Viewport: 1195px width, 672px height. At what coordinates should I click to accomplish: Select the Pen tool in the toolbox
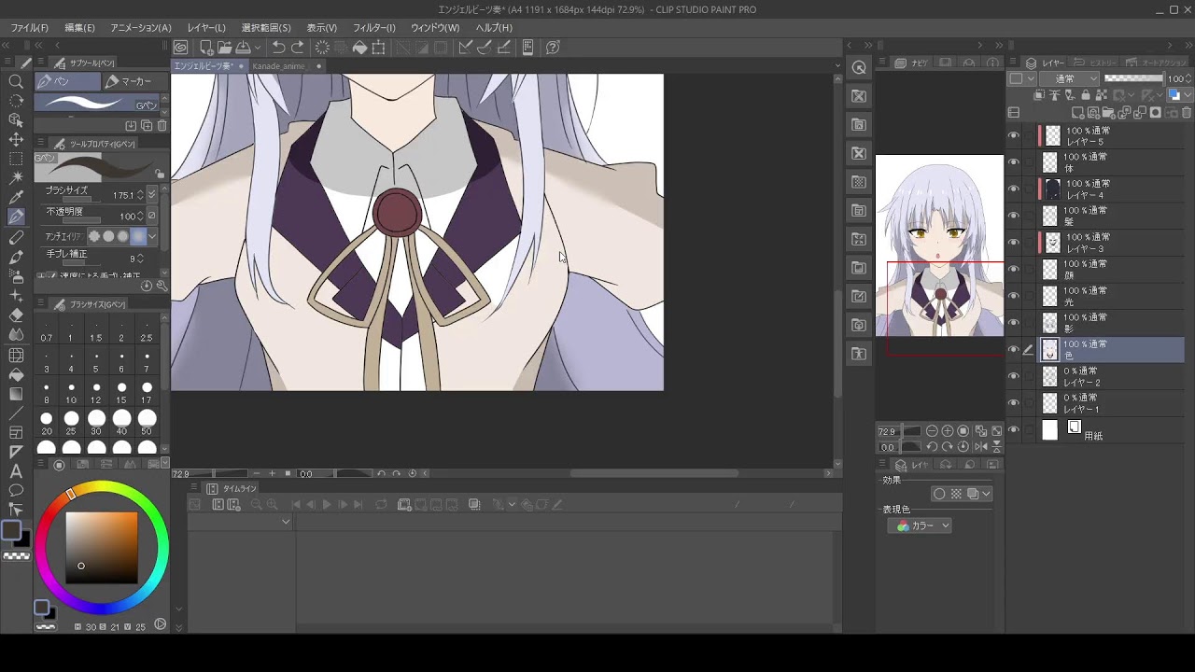(16, 217)
